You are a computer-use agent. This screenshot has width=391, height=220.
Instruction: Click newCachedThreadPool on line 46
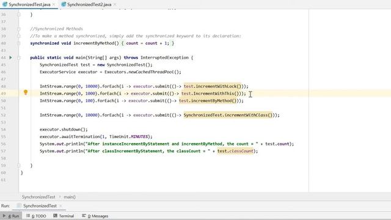(151, 72)
